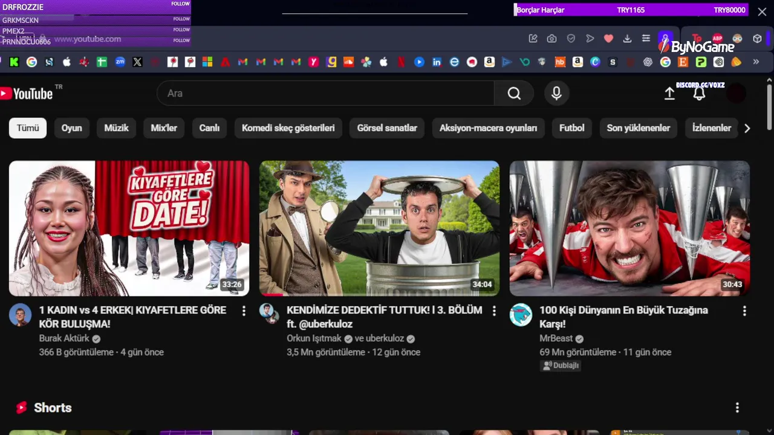Viewport: 774px width, 435px height.
Task: Open options menu for Orkun Işıtmak video
Action: 494,311
